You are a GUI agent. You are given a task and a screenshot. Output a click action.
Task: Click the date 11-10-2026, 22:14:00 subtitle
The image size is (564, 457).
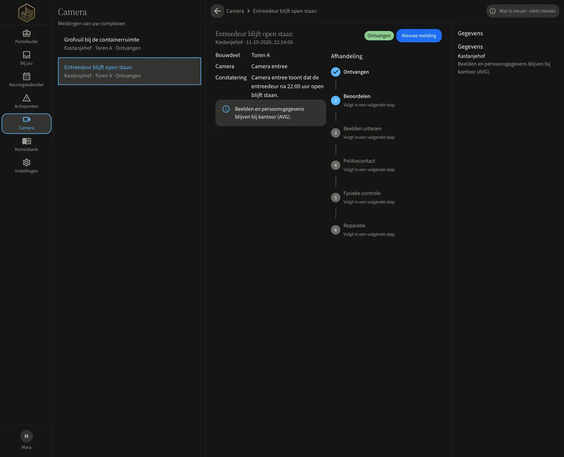click(x=269, y=42)
